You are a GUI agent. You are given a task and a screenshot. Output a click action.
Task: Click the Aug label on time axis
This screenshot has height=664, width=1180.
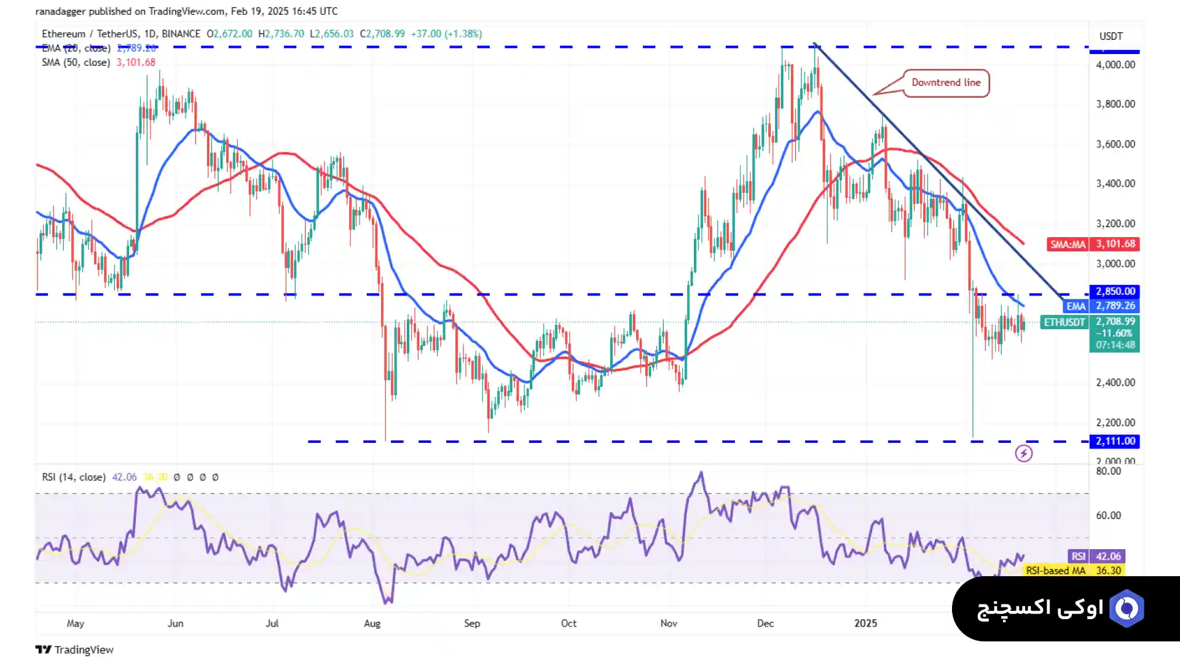[372, 623]
